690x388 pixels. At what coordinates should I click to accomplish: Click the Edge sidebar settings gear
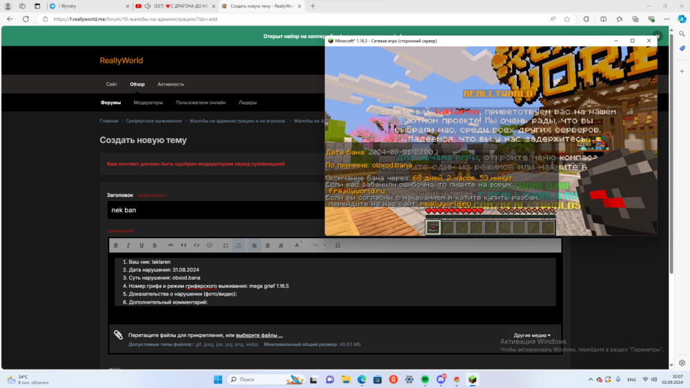(682, 363)
